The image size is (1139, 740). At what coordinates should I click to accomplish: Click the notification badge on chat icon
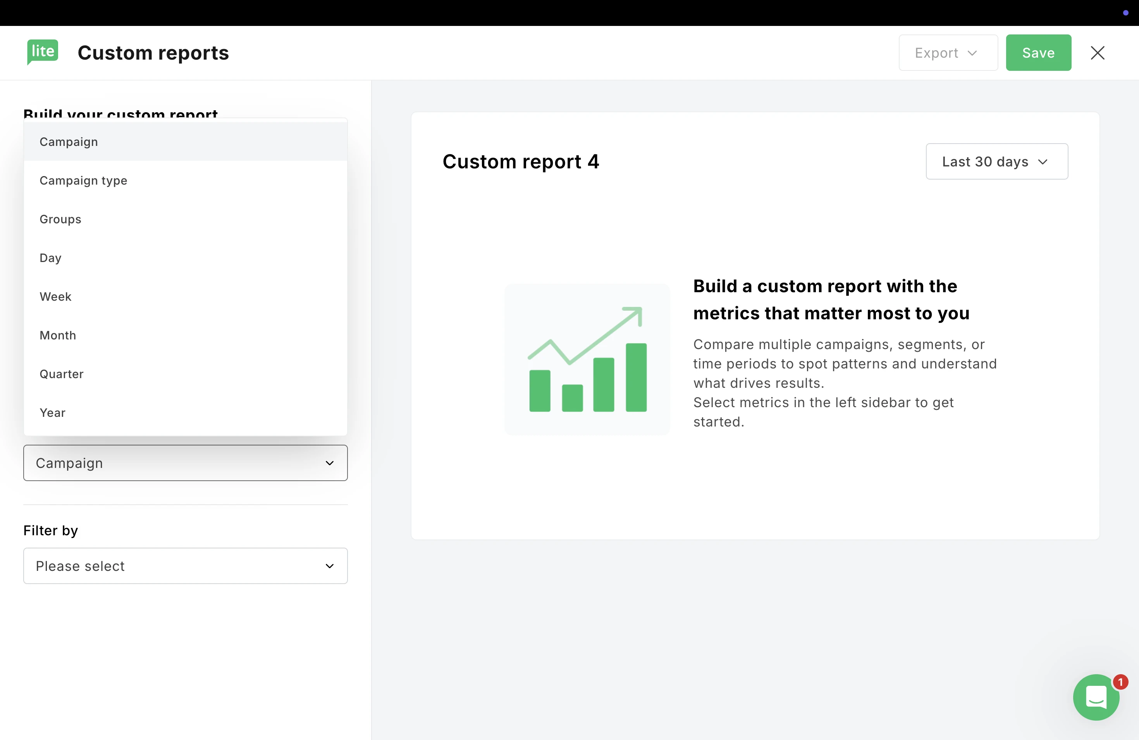[1120, 682]
